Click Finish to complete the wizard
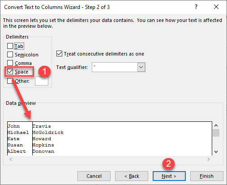 tap(207, 176)
